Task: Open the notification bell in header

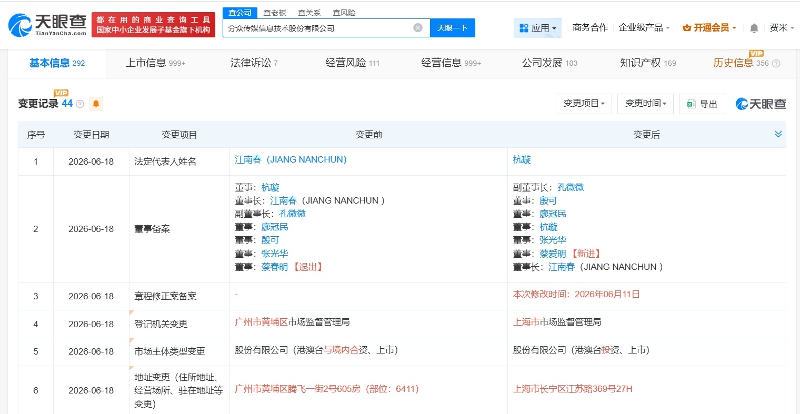Action: click(x=754, y=28)
